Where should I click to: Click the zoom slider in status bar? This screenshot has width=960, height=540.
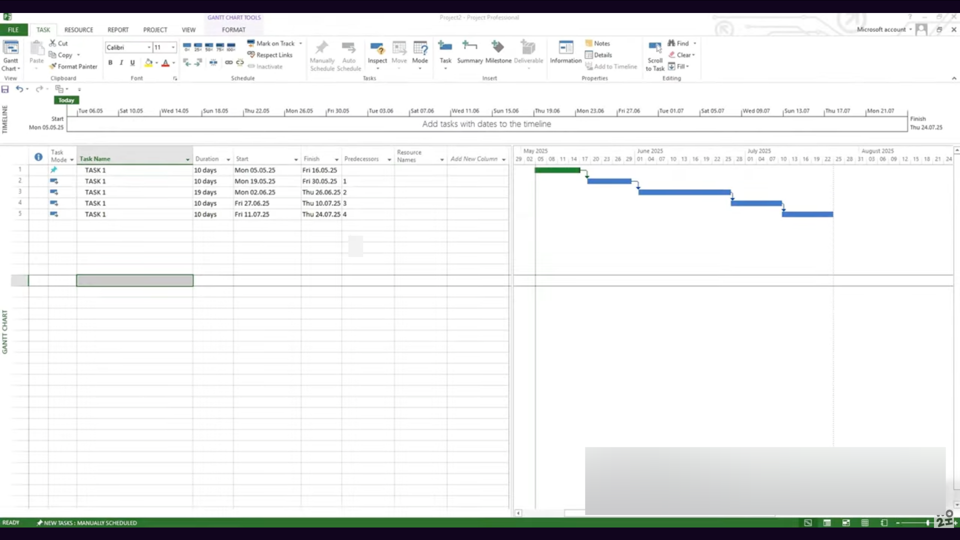point(927,523)
